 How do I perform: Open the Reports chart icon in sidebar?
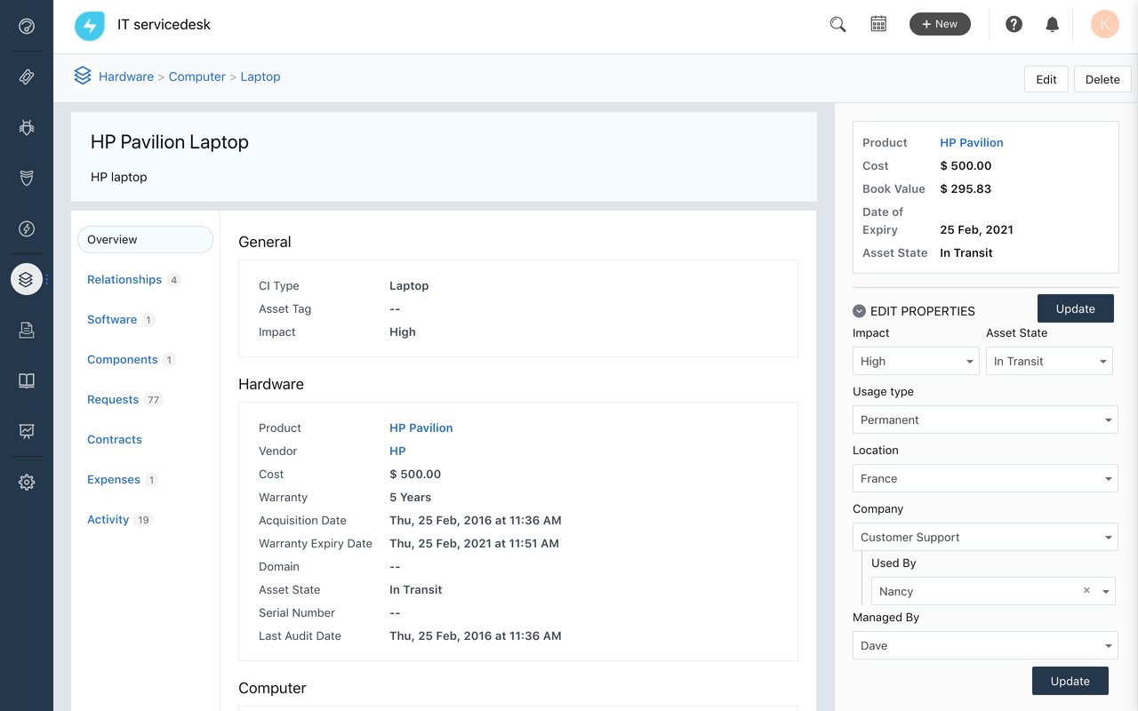pos(27,432)
